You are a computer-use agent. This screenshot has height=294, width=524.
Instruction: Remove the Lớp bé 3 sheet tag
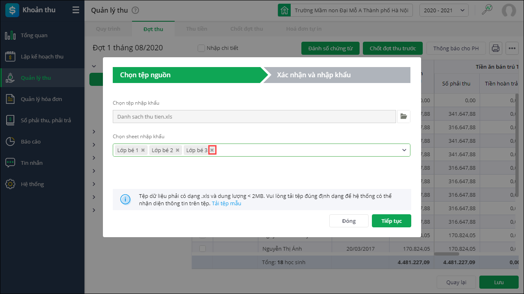pyautogui.click(x=212, y=150)
